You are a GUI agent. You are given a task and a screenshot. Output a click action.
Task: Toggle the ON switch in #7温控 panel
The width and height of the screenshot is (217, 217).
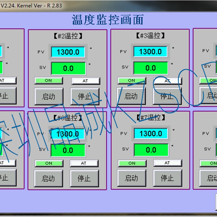tap(132, 163)
